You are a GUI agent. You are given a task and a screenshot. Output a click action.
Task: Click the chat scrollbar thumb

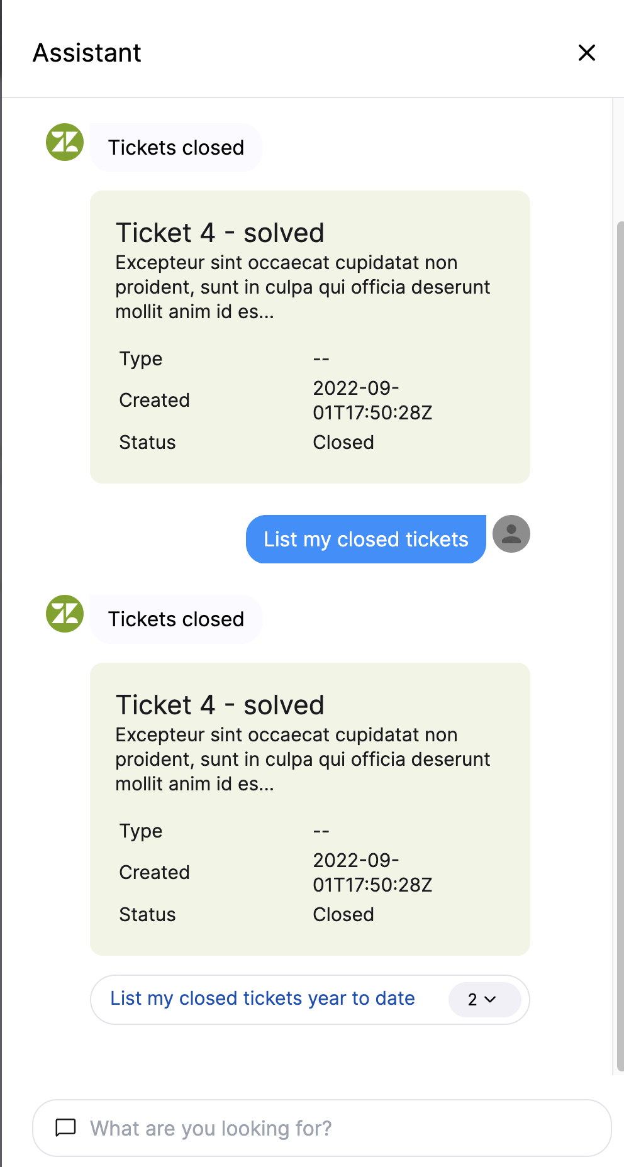click(620, 646)
